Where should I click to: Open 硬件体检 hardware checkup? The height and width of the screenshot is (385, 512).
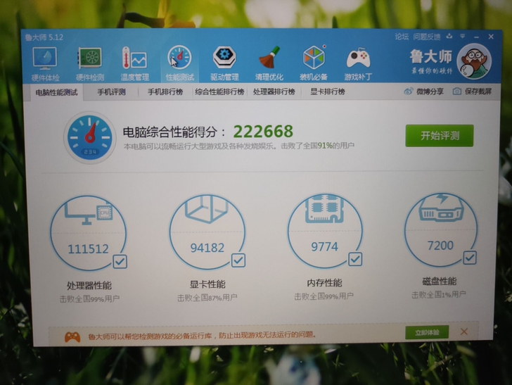tap(45, 64)
